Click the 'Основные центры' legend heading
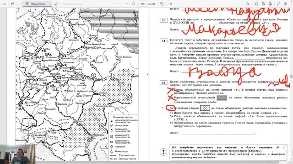This screenshot has width=293, height=164. (123, 117)
